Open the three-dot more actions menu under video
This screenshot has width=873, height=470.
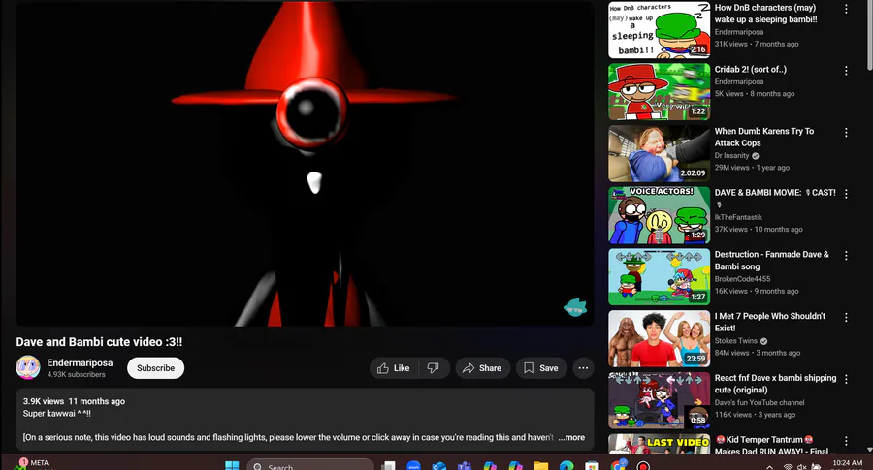tap(583, 368)
